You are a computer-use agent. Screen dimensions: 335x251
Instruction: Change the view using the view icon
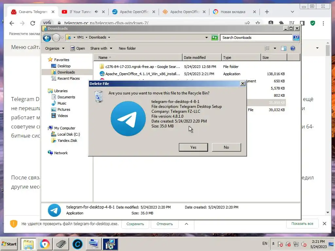267,48
